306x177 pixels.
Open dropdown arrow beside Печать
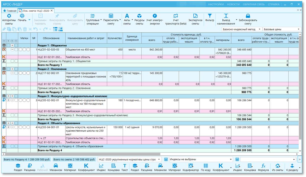(29, 20)
